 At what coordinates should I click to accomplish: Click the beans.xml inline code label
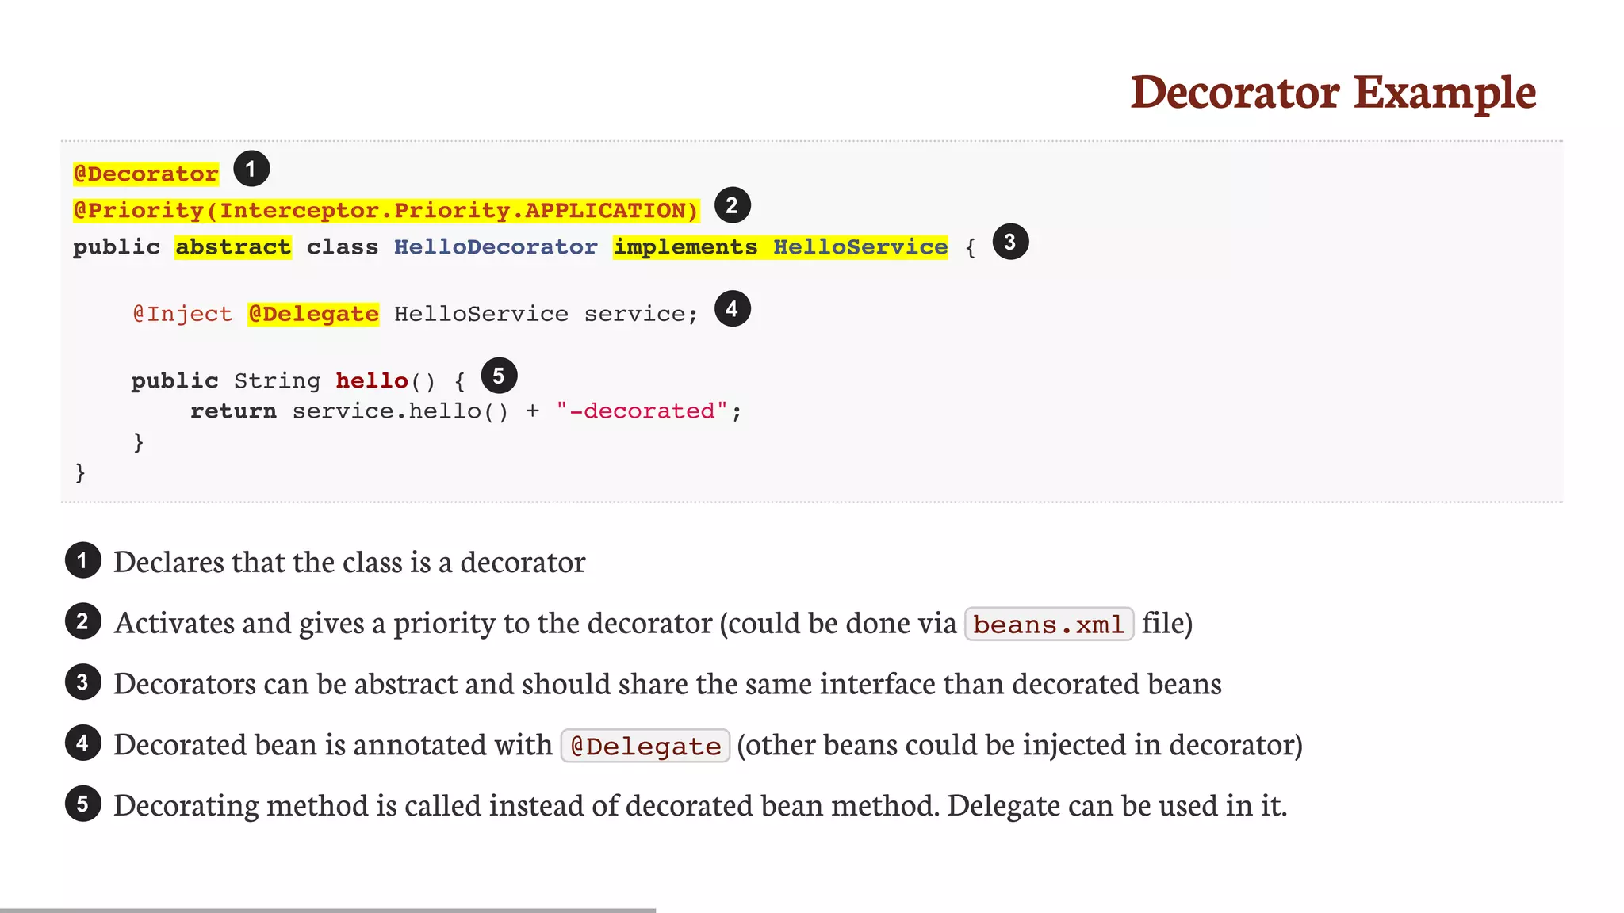coord(1048,625)
